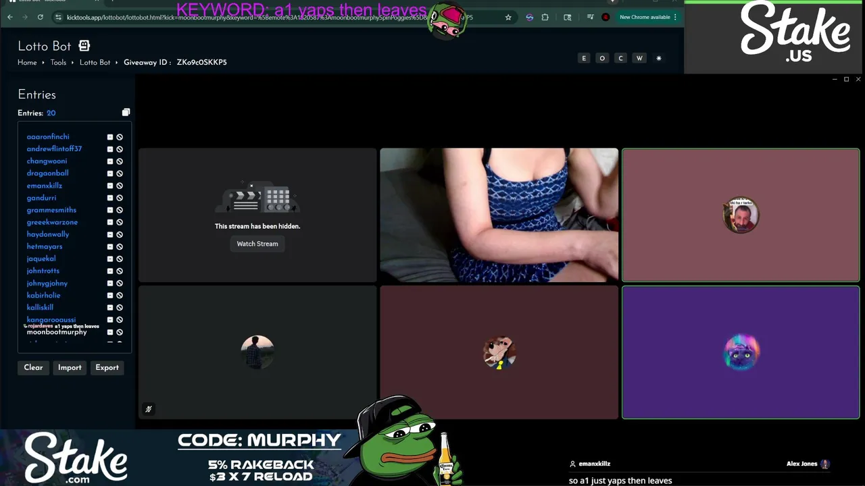The height and width of the screenshot is (486, 865).
Task: Select the colorful cat avatar tile
Action: click(741, 352)
